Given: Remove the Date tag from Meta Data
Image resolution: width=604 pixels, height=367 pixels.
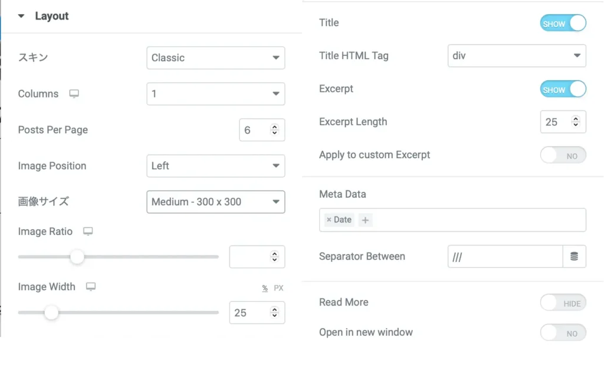Looking at the screenshot, I should pos(329,219).
